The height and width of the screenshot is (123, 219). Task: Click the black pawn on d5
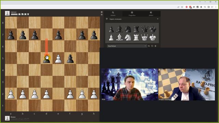coord(47,59)
